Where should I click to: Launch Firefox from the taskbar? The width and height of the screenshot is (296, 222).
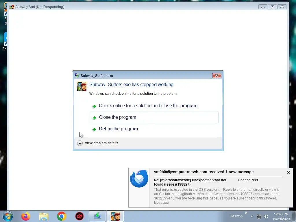pyautogui.click(x=26, y=216)
